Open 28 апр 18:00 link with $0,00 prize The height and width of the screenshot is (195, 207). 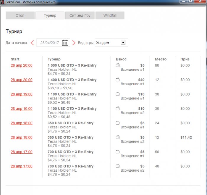22,123
